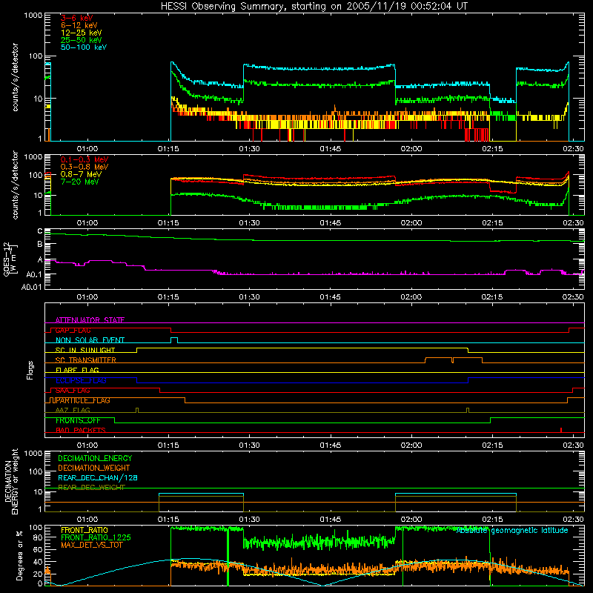Click the SC_TRANSMITTER flag label
593x593 pixels.
tap(85, 360)
